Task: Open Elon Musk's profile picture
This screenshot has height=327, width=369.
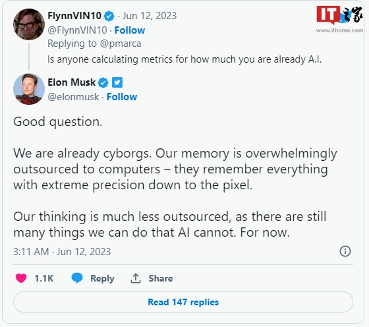Action: [x=29, y=89]
